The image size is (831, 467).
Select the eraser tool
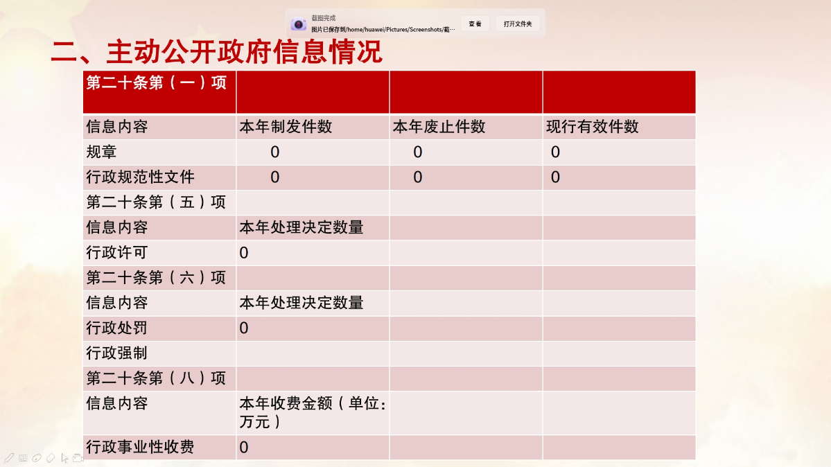51,458
